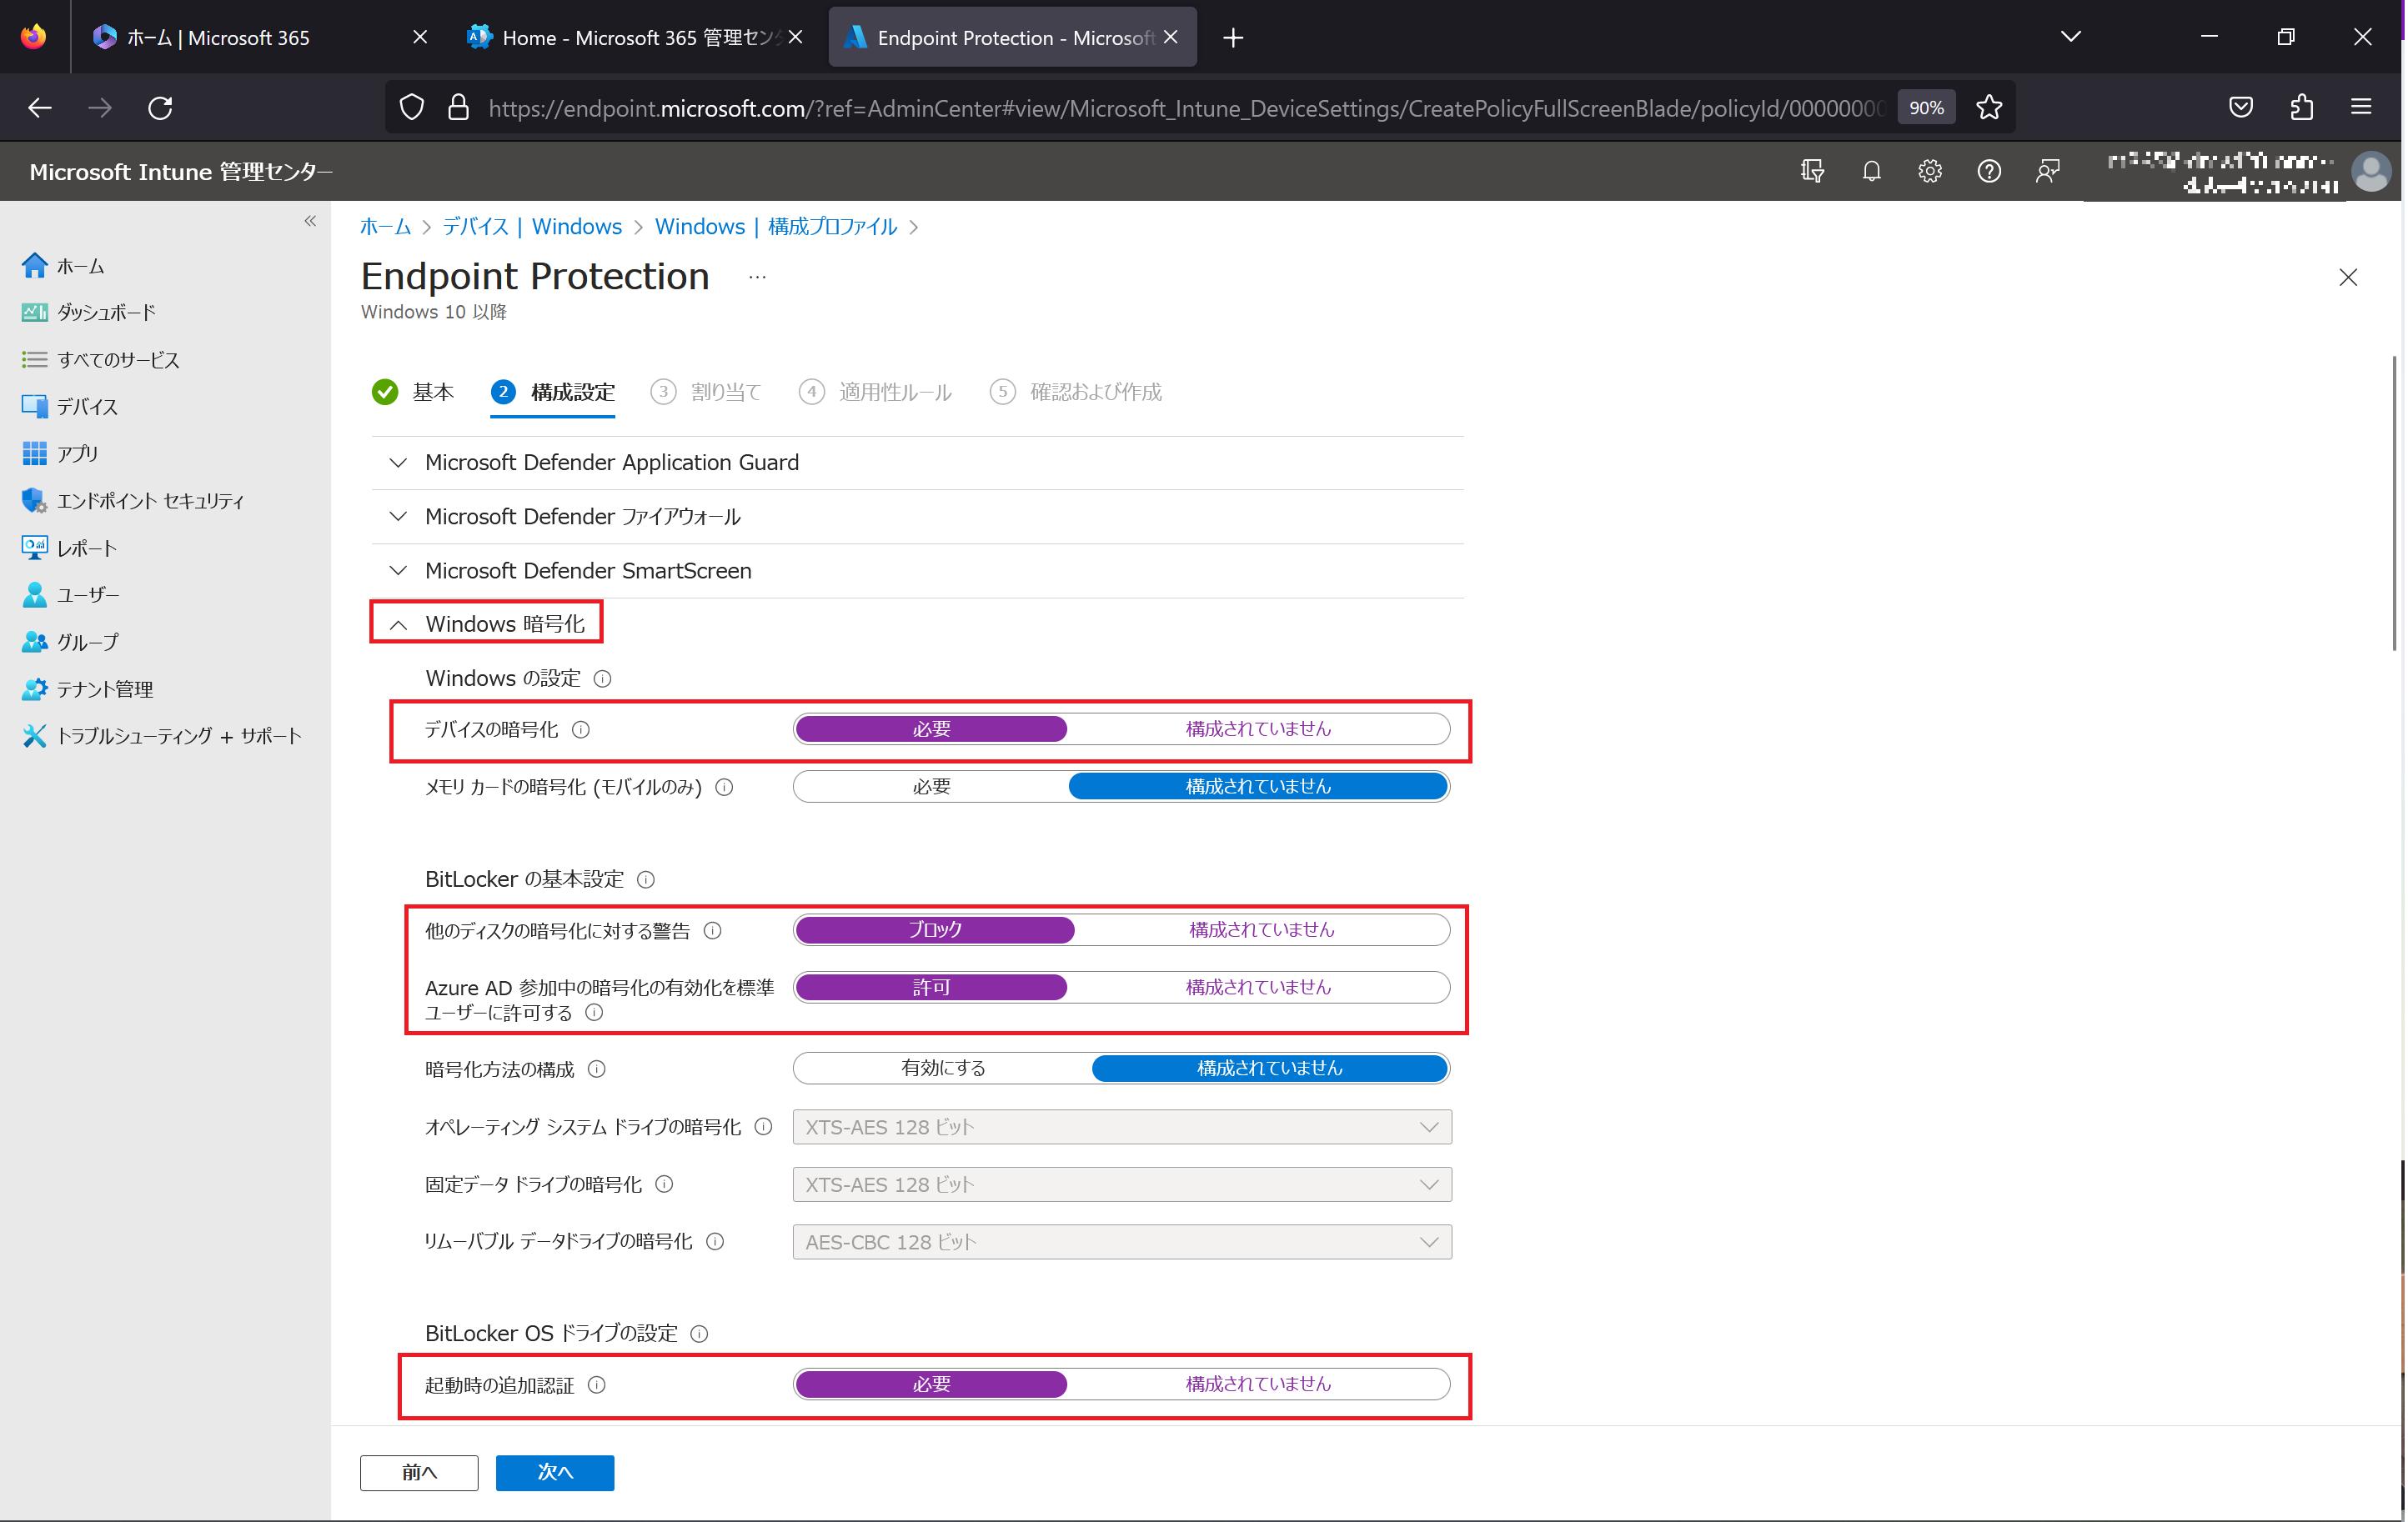Click the site padlock security icon

coord(458,107)
